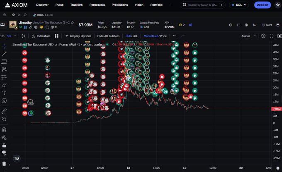Undo the last chart action

coord(175,36)
